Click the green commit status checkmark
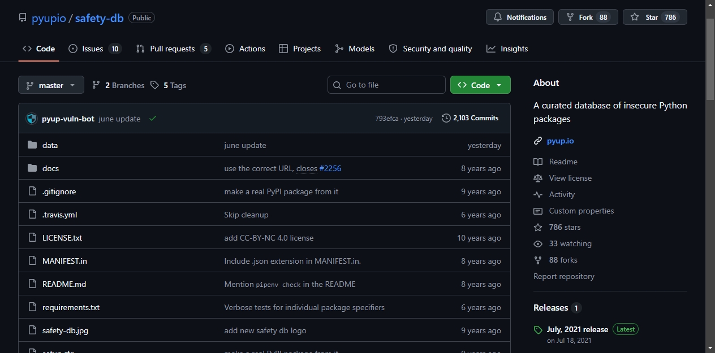The image size is (715, 353). (153, 119)
